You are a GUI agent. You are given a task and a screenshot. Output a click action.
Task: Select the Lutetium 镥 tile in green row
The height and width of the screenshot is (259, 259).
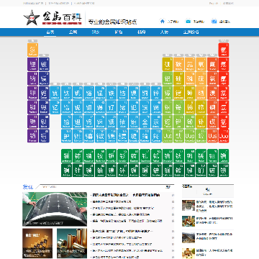tap(224, 155)
